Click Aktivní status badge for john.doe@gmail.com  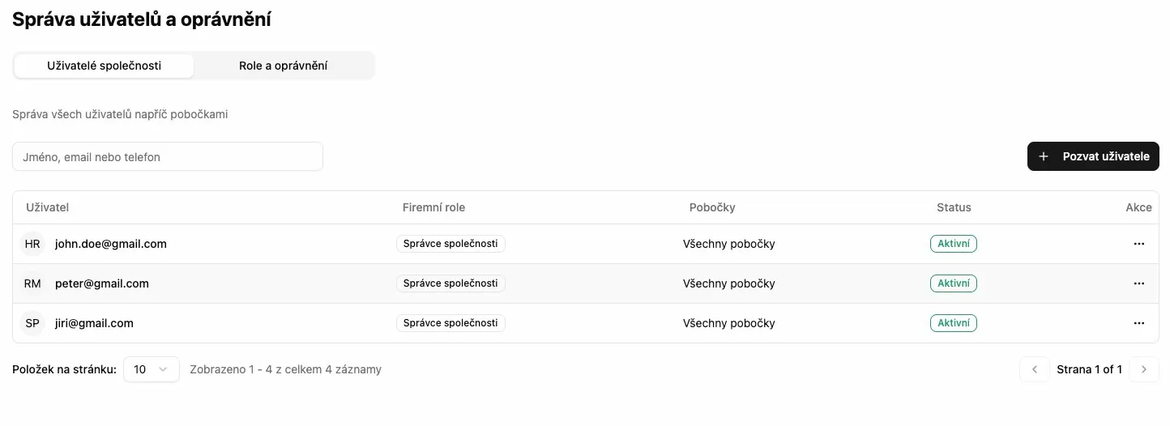coord(953,244)
